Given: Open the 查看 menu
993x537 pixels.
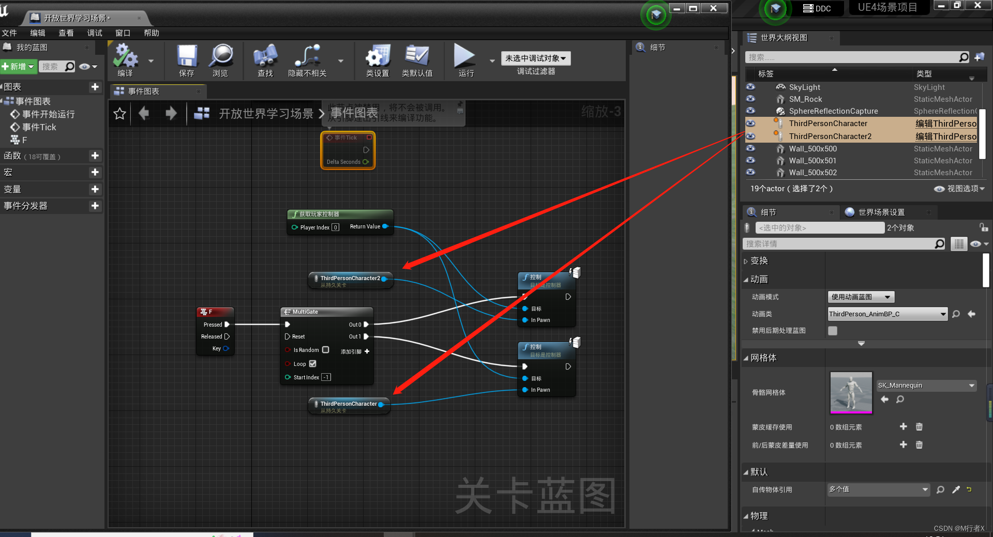Looking at the screenshot, I should pos(66,33).
